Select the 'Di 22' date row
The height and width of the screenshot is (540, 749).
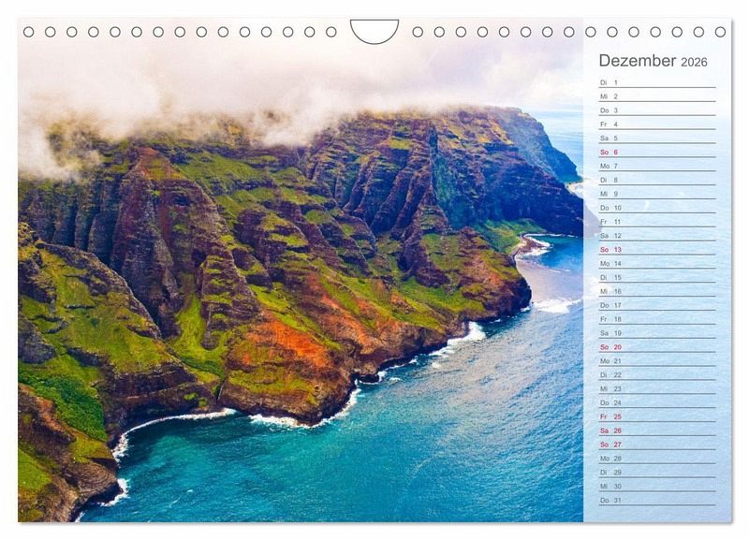pyautogui.click(x=657, y=374)
